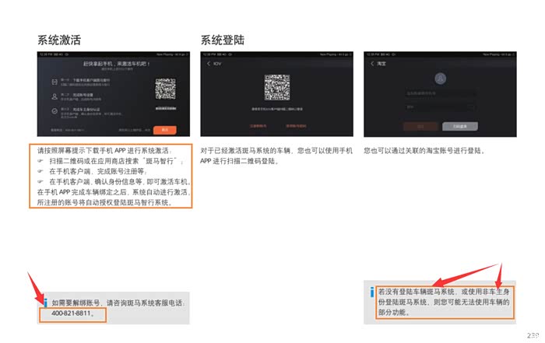
Task: Click the blue info icon beside 若没有登陆车辆斑马系统
Action: click(372, 292)
